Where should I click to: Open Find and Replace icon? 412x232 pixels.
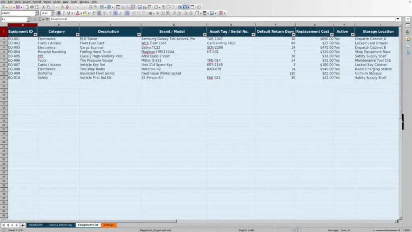coord(91,7)
